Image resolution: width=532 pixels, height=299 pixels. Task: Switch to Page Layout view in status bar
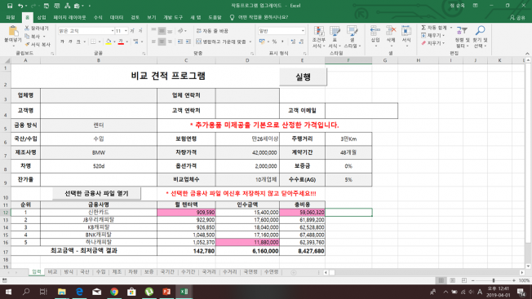[x=453, y=280]
